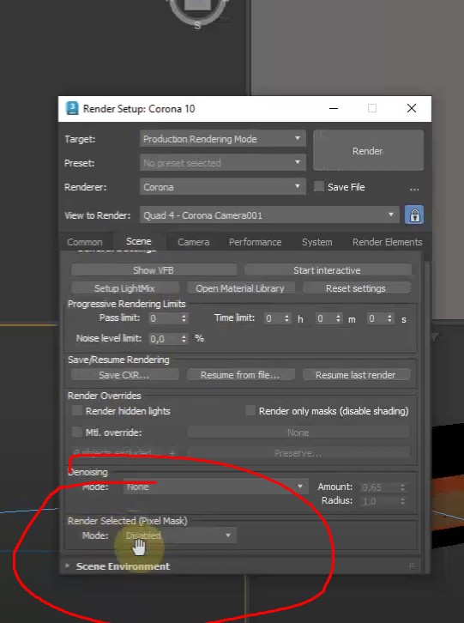The width and height of the screenshot is (464, 623).
Task: Check Render only masks option
Action: [250, 410]
